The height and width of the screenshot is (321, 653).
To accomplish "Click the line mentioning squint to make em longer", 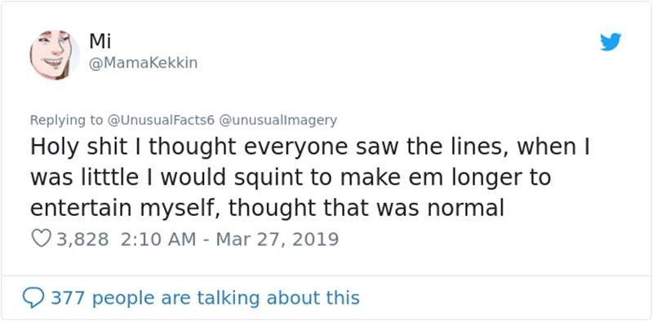I will [x=291, y=178].
